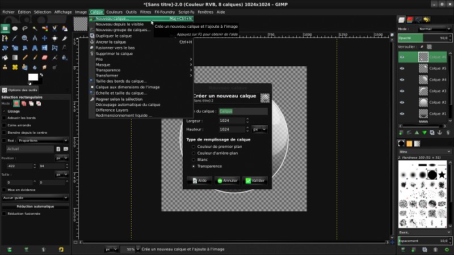Click the Valider button
Image resolution: width=454 pixels, height=255 pixels.
pos(255,180)
